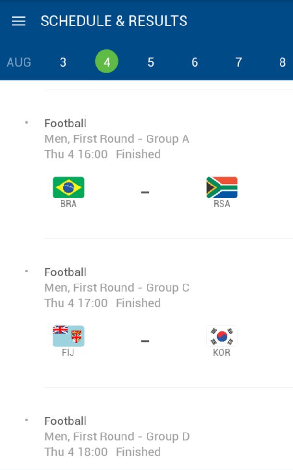The height and width of the screenshot is (470, 293).
Task: Select August 4 date tab
Action: 107,62
